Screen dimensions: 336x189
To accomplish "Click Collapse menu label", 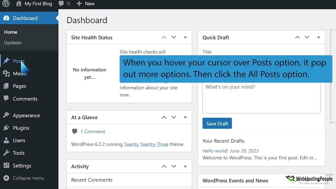I will [x=28, y=178].
